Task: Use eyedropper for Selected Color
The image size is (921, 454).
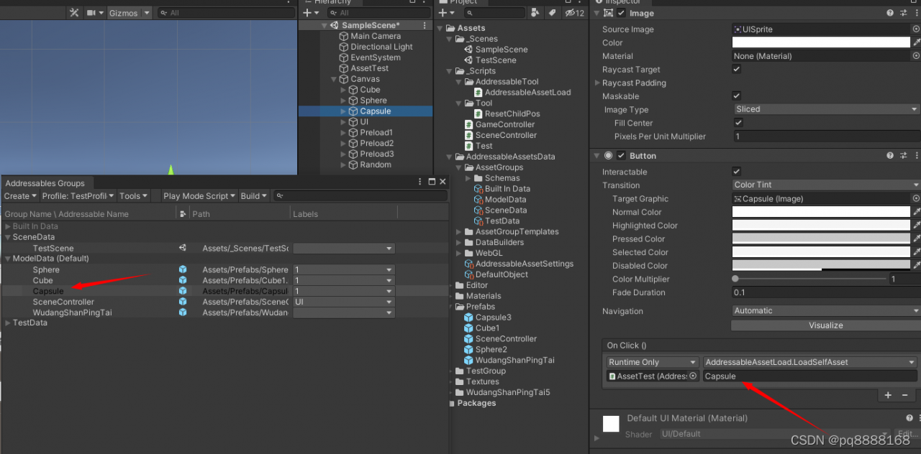Action: click(x=916, y=252)
